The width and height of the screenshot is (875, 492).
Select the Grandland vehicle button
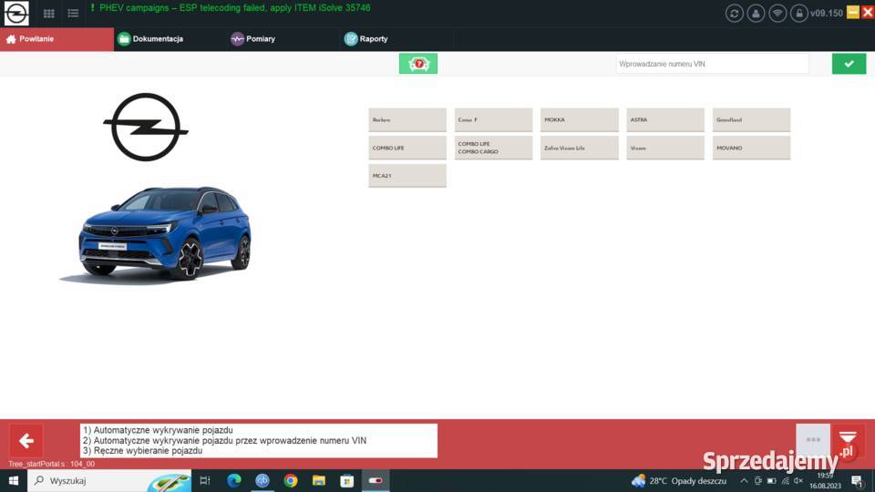click(x=751, y=120)
